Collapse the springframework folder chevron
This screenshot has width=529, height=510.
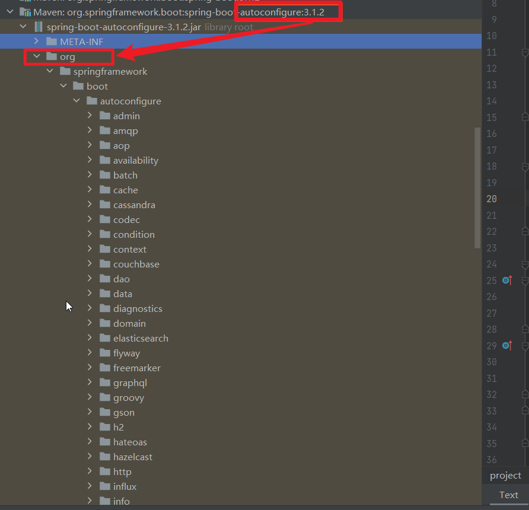click(x=50, y=71)
